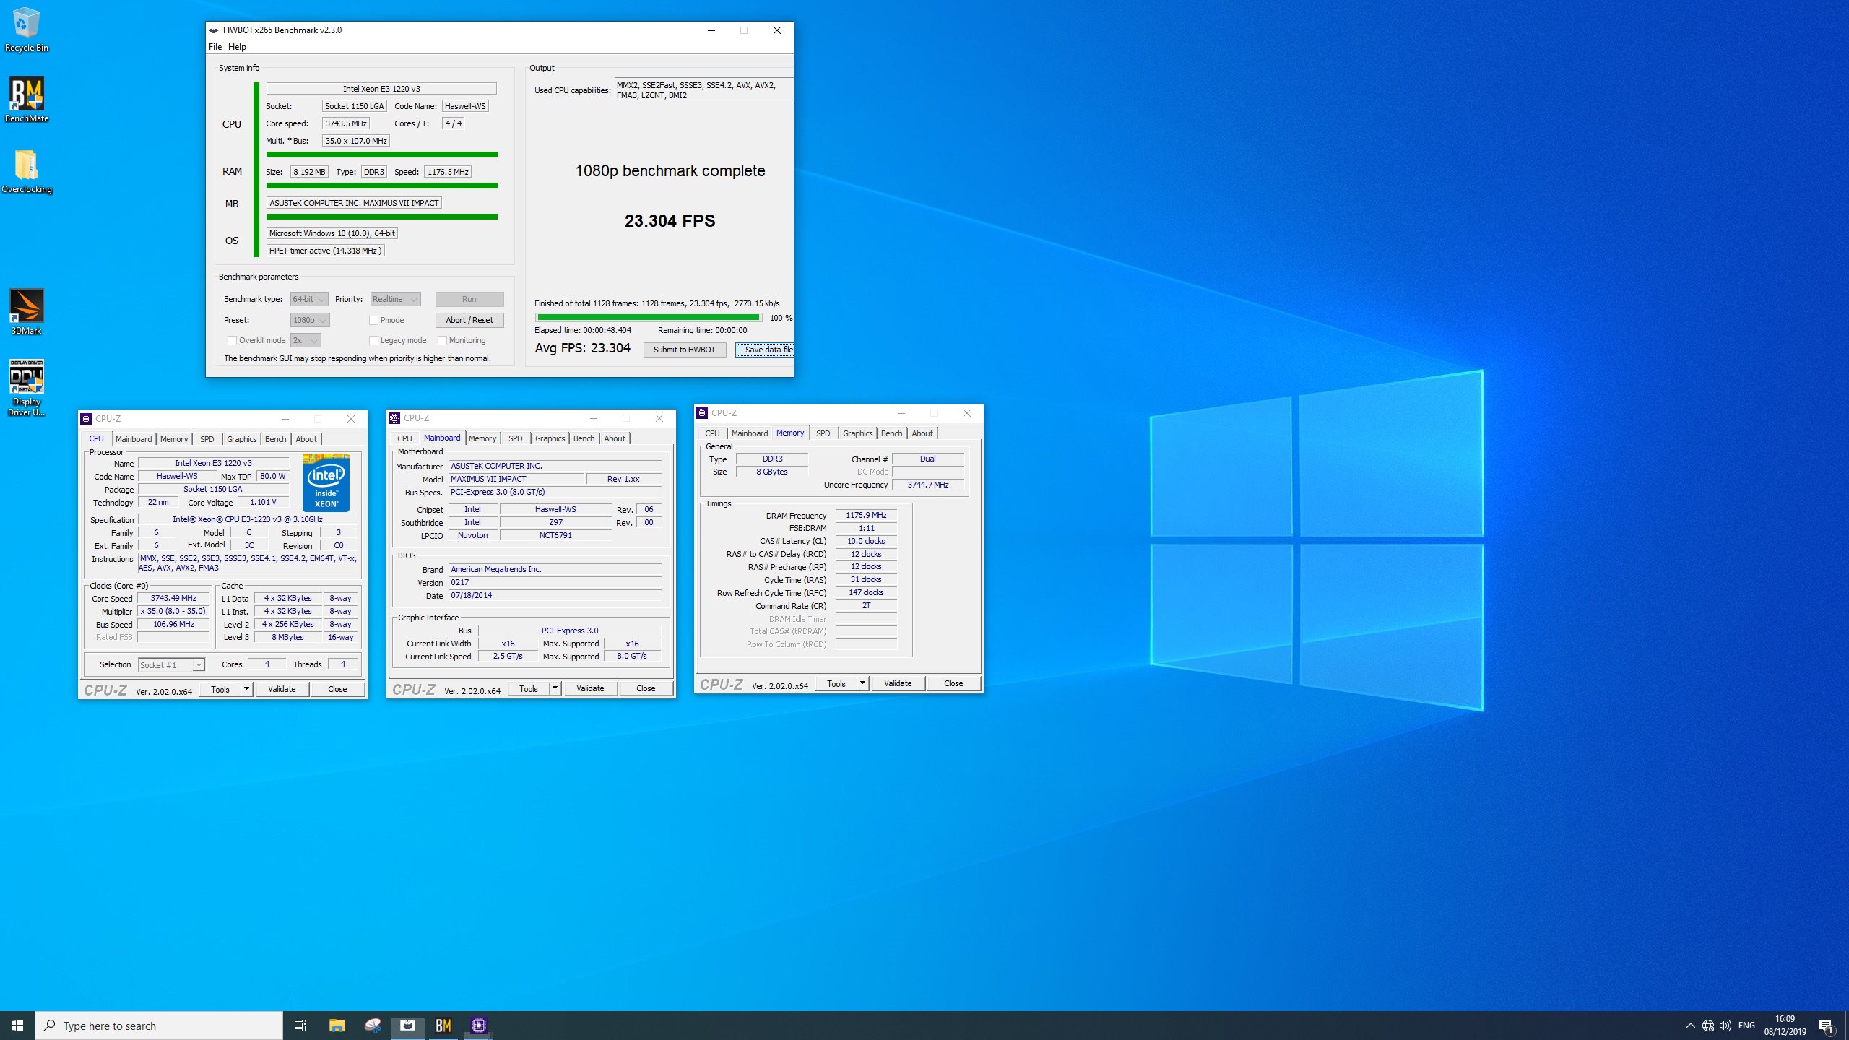Open the Recycle Bin desktop icon
1849x1040 pixels.
click(26, 30)
